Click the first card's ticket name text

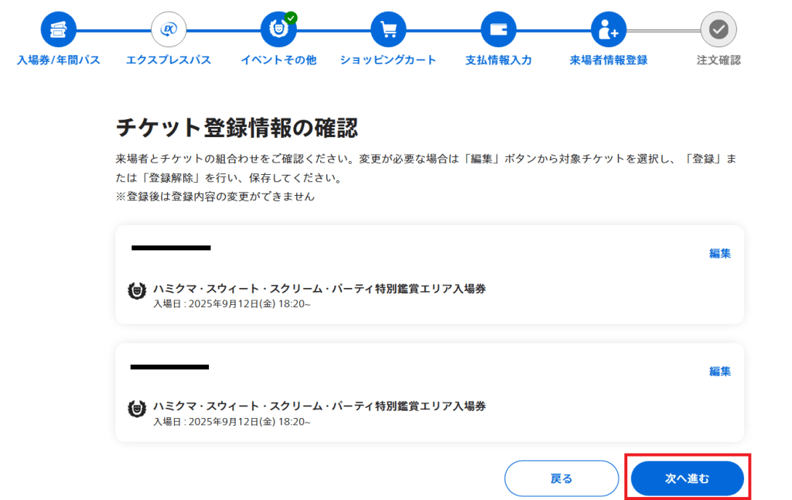pos(319,289)
